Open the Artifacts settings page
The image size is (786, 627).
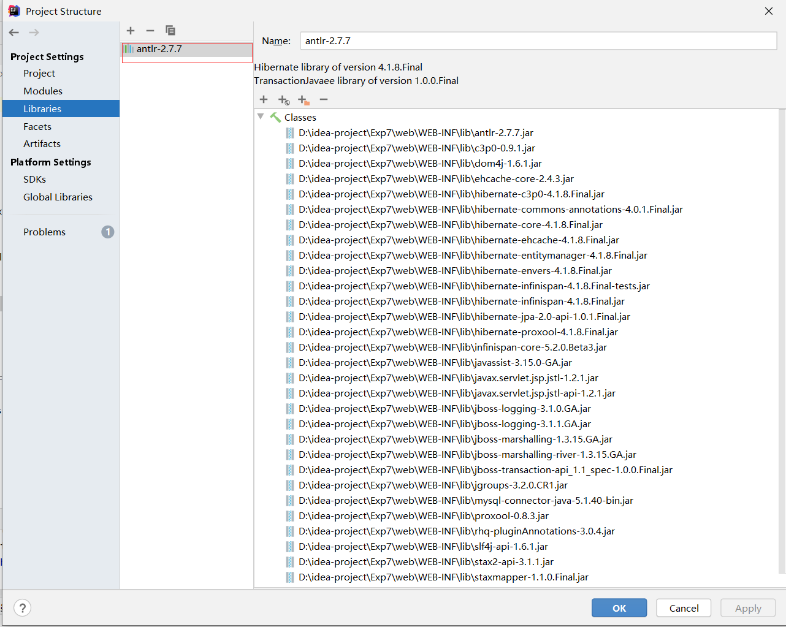click(x=42, y=144)
